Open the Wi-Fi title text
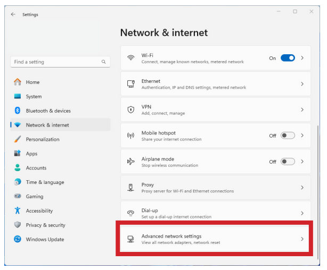 click(147, 55)
